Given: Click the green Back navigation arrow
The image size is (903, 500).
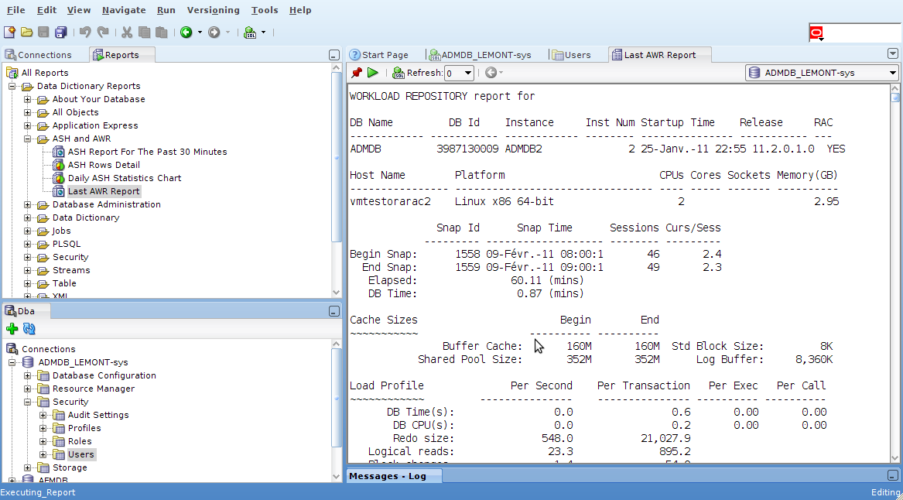Looking at the screenshot, I should (186, 33).
